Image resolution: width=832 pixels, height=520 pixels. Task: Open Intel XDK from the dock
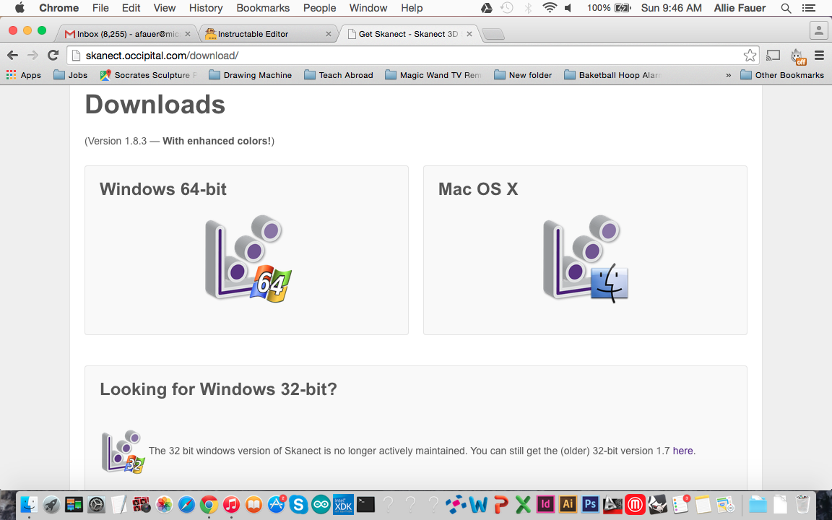(343, 504)
